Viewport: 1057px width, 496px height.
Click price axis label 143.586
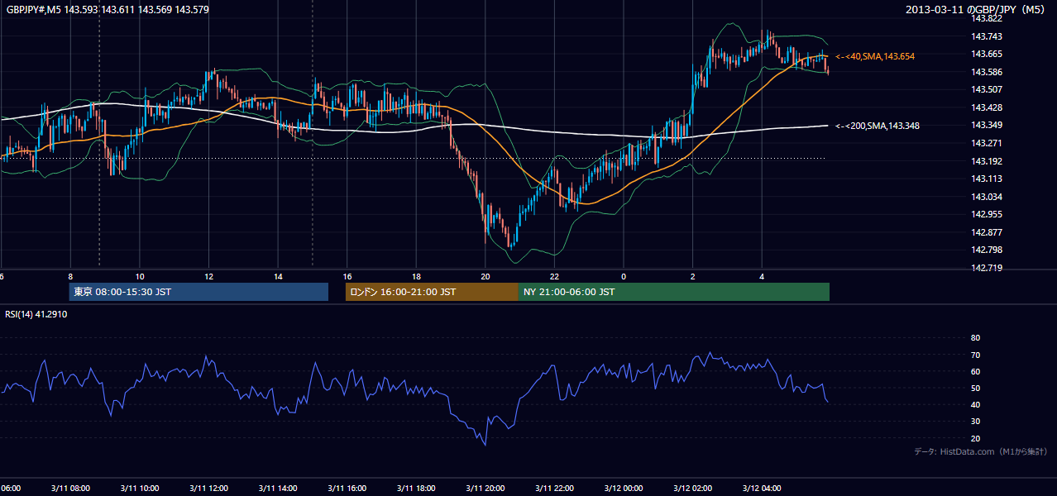pos(988,72)
